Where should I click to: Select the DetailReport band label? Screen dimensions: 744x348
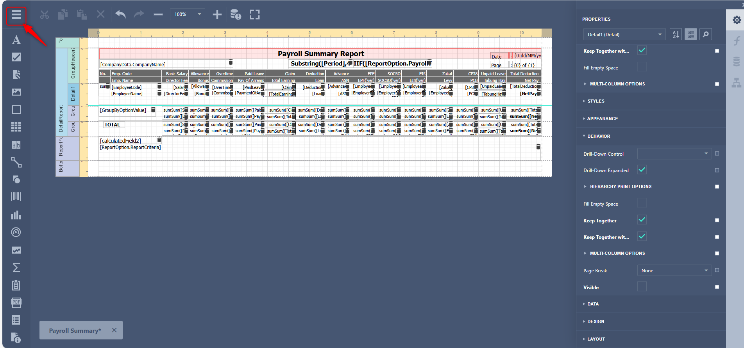click(x=61, y=92)
